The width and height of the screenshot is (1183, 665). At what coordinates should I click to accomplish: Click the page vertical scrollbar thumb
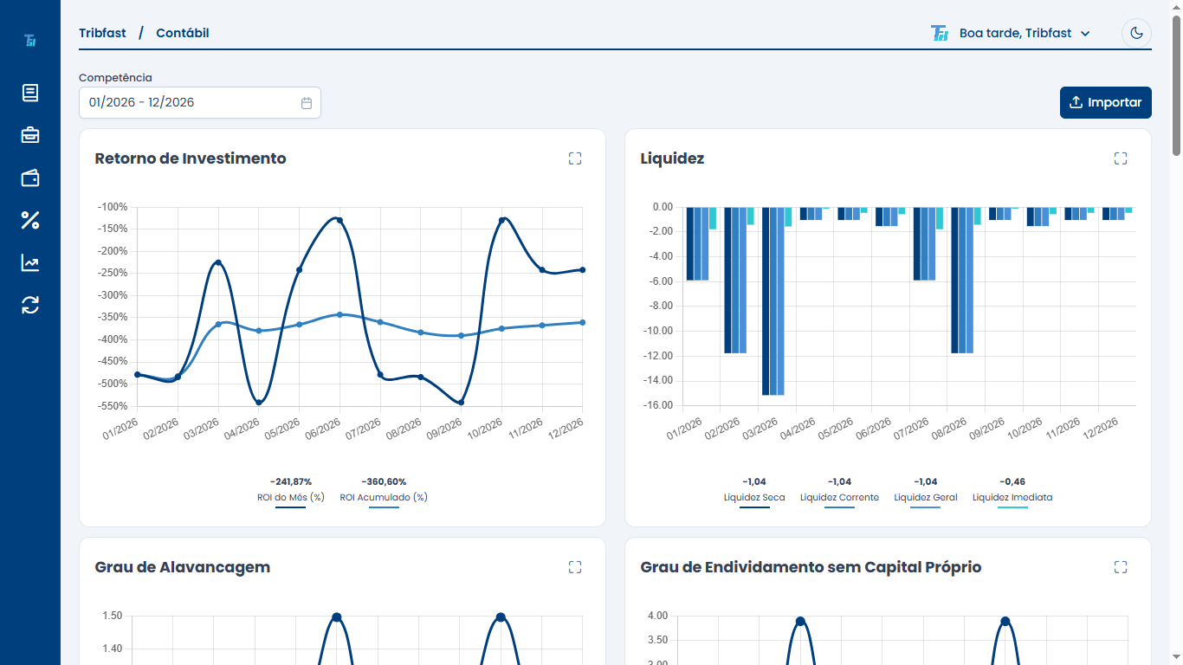click(1176, 85)
